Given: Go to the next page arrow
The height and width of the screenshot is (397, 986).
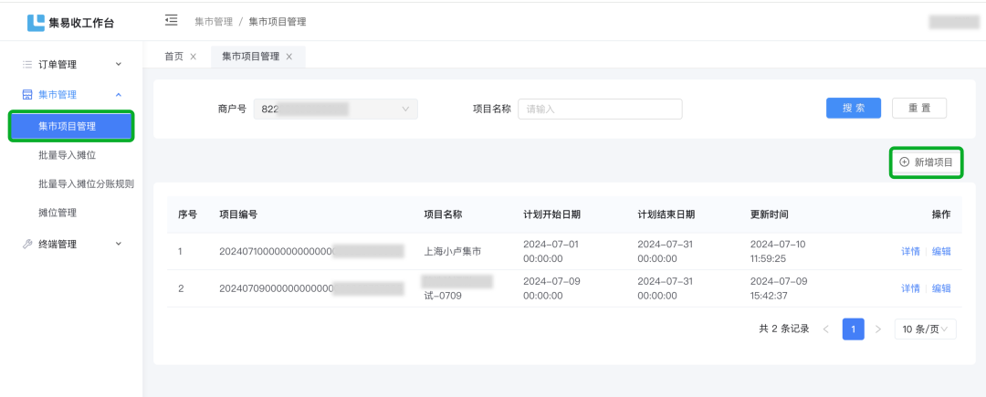Looking at the screenshot, I should point(878,329).
